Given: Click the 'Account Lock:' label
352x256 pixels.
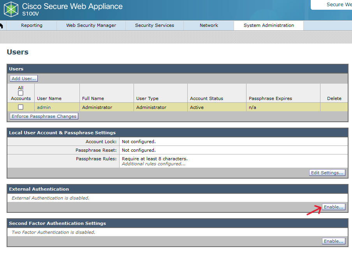Looking at the screenshot, I should [101, 142].
